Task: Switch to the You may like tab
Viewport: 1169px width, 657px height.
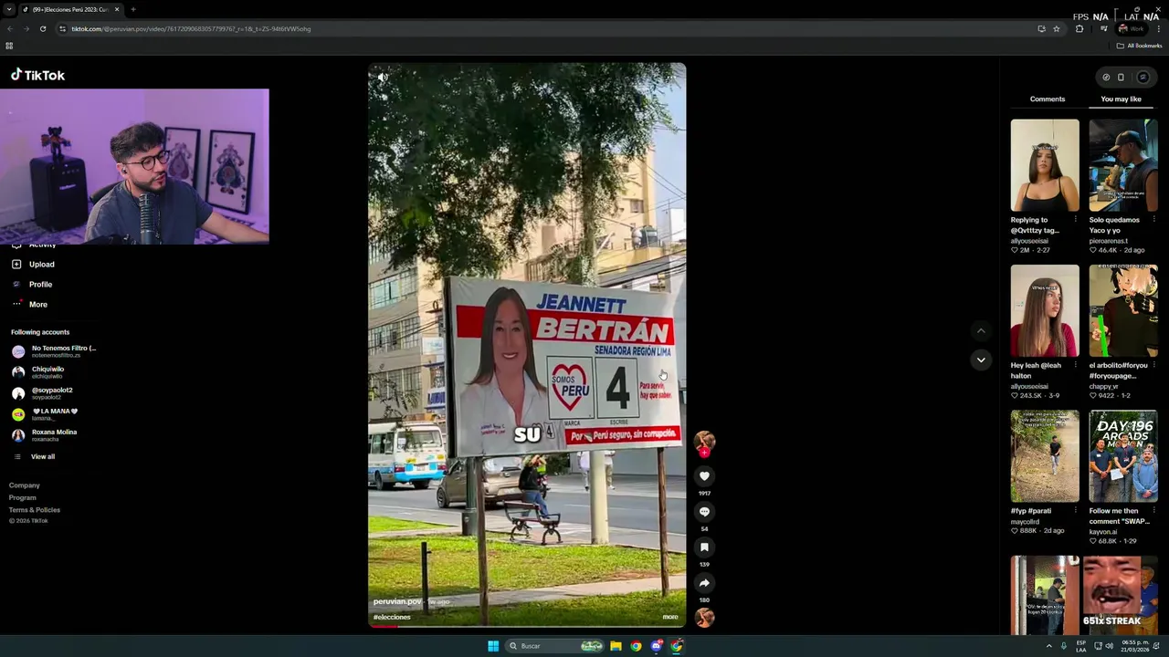Action: [1121, 99]
